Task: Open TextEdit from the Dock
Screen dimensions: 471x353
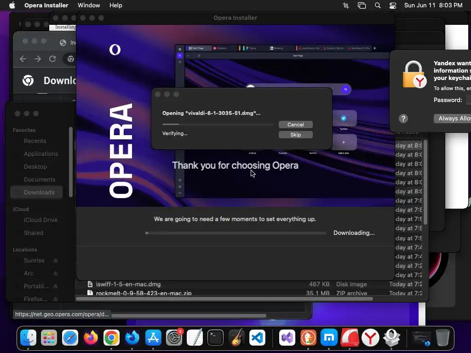Action: click(x=195, y=338)
